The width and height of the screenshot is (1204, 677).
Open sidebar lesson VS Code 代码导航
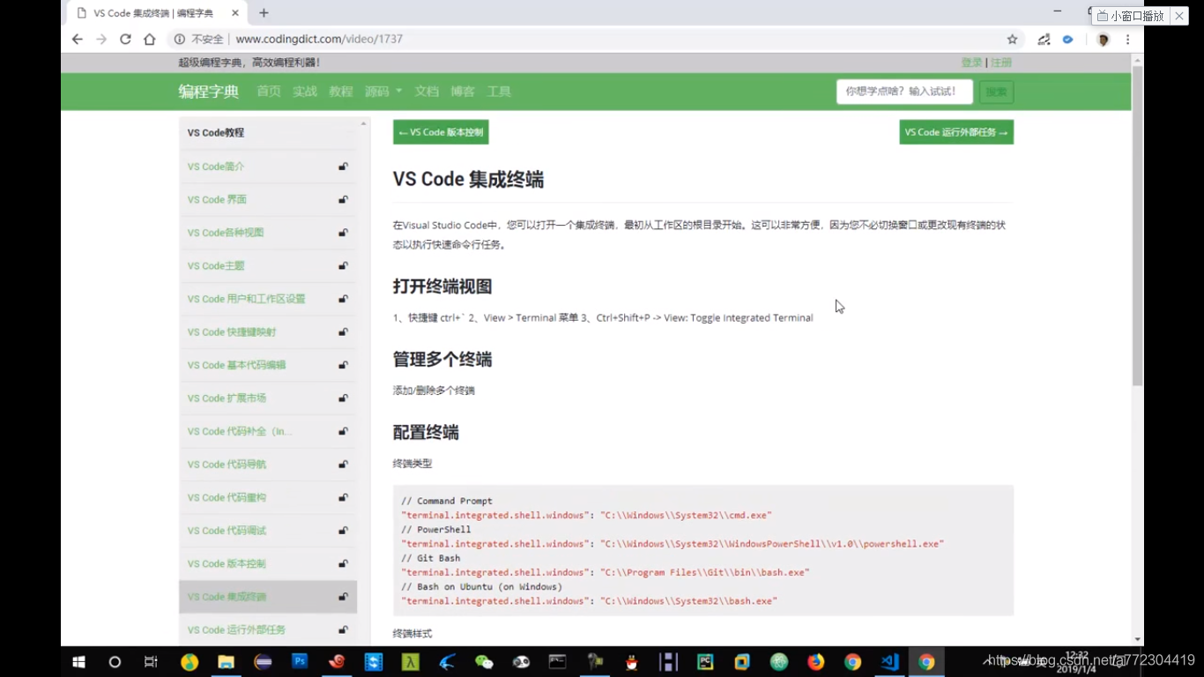pyautogui.click(x=227, y=465)
